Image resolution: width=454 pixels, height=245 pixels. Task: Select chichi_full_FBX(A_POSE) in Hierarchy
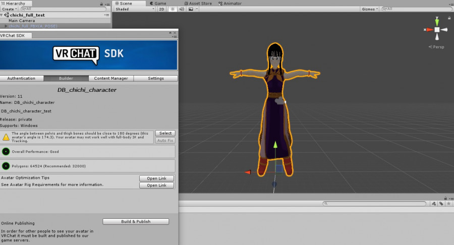click(x=33, y=26)
